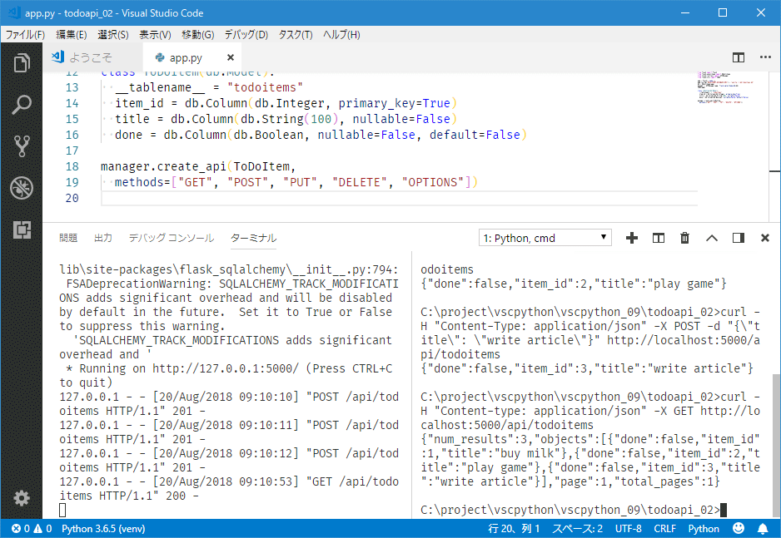Viewport: 781px width, 538px height.
Task: Create a new terminal with plus icon
Action: pos(632,238)
